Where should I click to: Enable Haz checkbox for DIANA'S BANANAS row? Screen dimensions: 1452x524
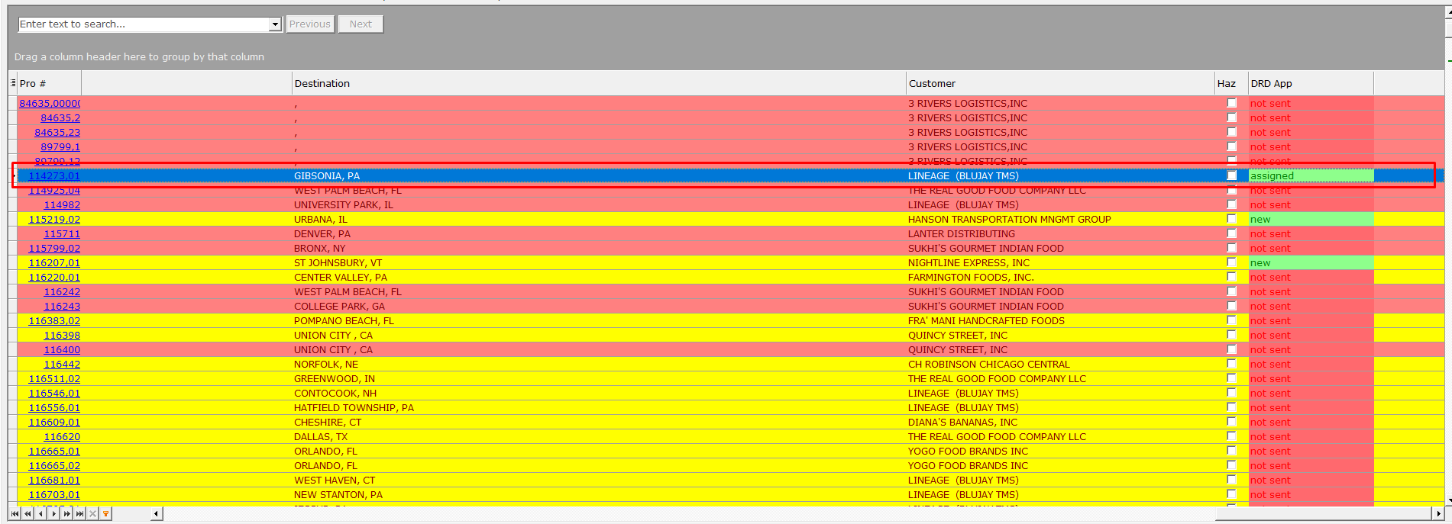1231,422
